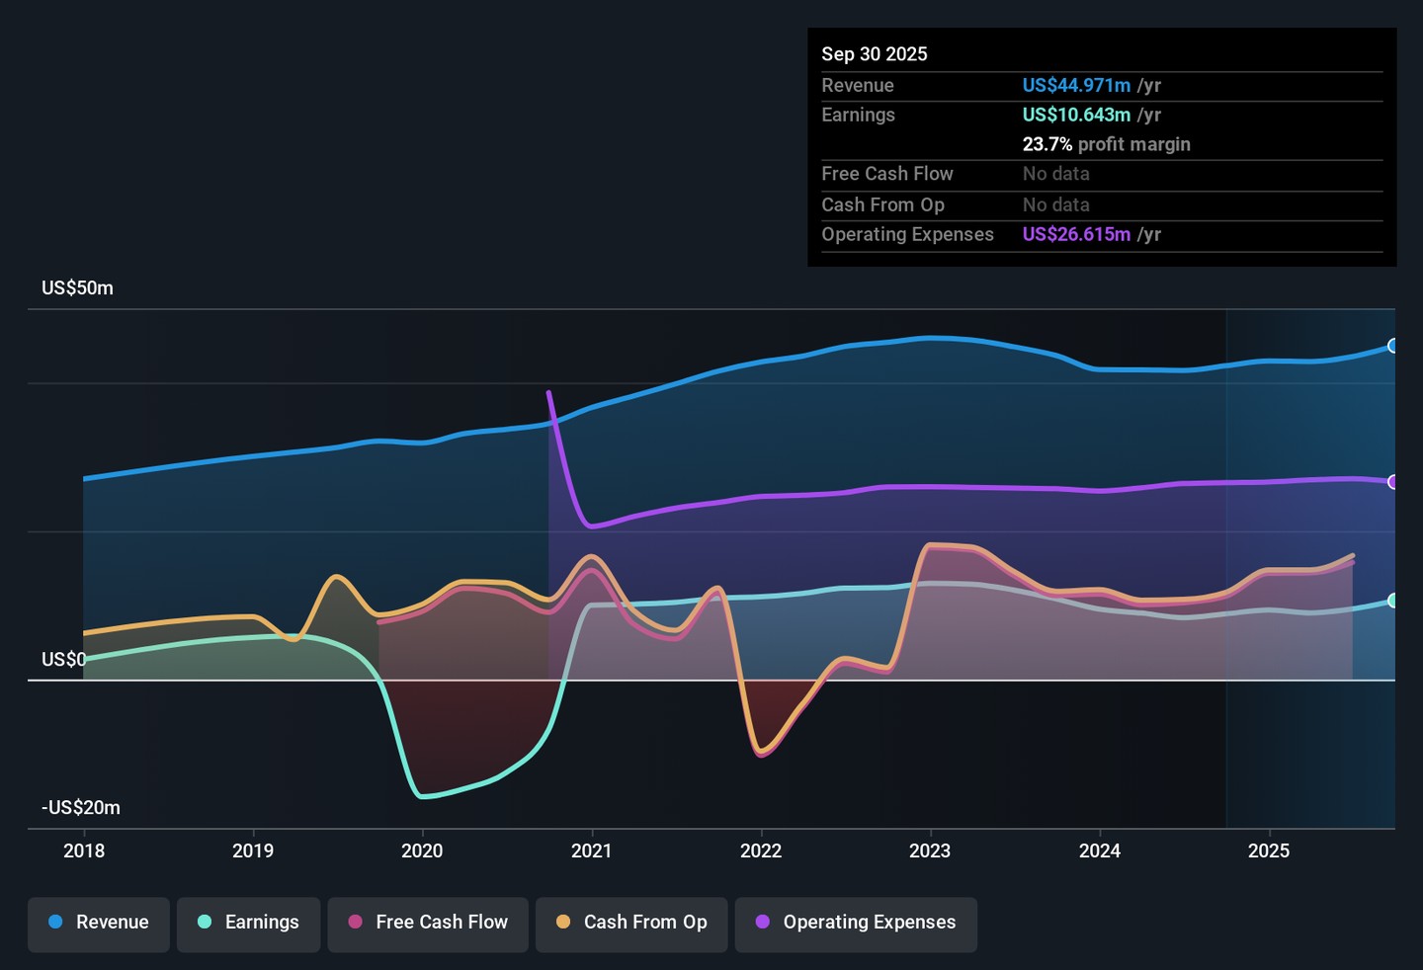
Task: Click the teal Earnings legend dot
Action: pos(205,922)
